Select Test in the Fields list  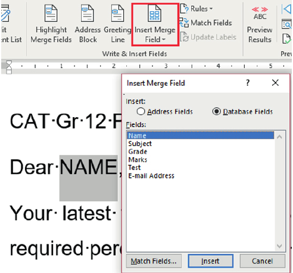coord(201,168)
